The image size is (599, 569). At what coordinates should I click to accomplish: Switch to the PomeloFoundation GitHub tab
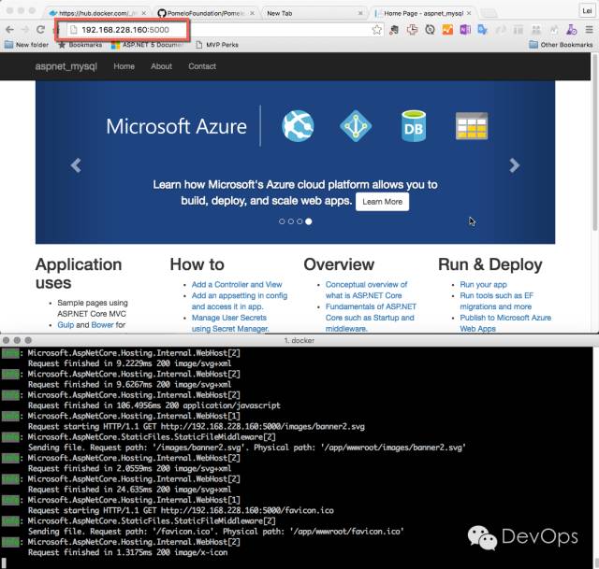coord(206,13)
